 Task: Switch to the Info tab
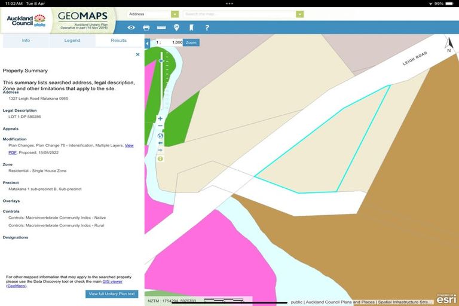tap(26, 41)
